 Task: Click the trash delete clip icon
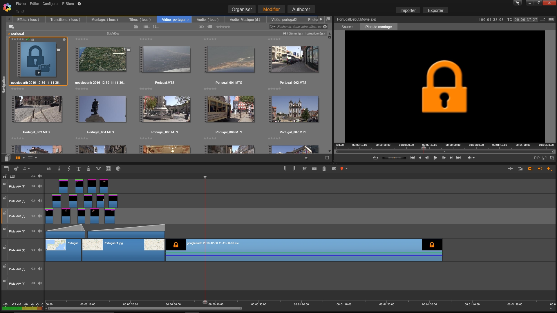click(324, 169)
